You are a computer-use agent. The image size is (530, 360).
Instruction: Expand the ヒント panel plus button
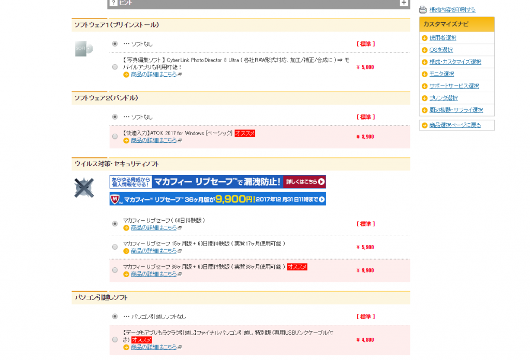[x=404, y=3]
